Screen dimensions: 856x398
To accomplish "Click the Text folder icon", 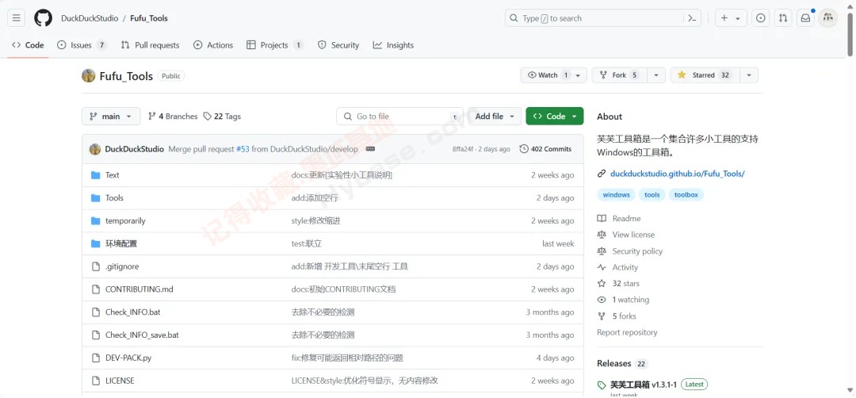I will [x=96, y=175].
